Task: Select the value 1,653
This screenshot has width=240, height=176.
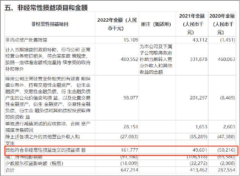Action: point(202,127)
